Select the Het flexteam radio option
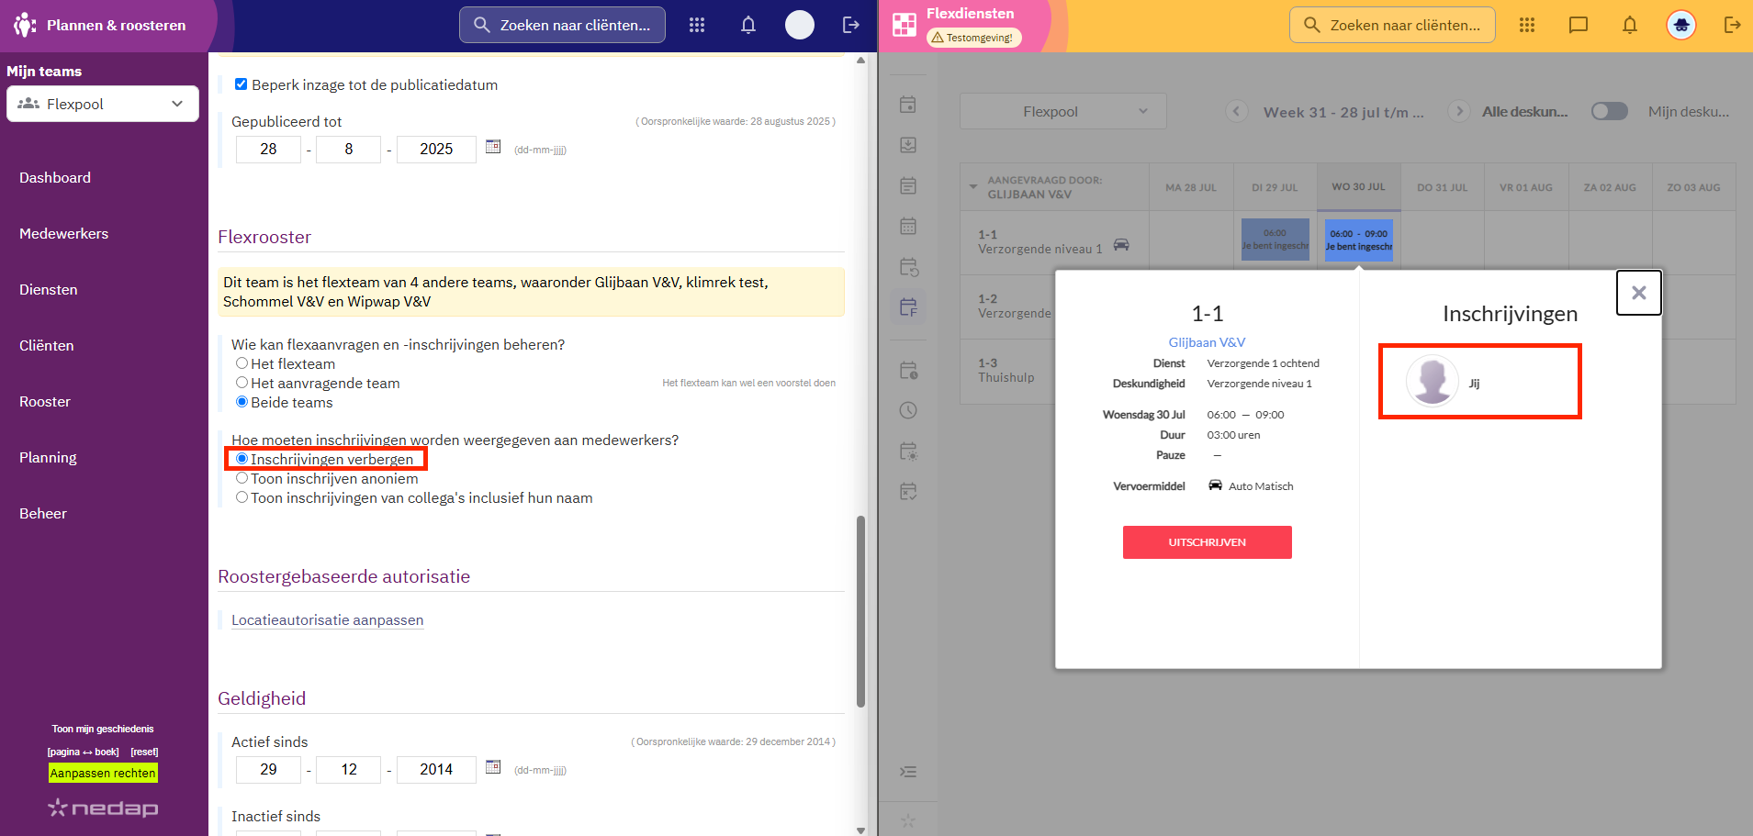The image size is (1753, 836). (242, 363)
